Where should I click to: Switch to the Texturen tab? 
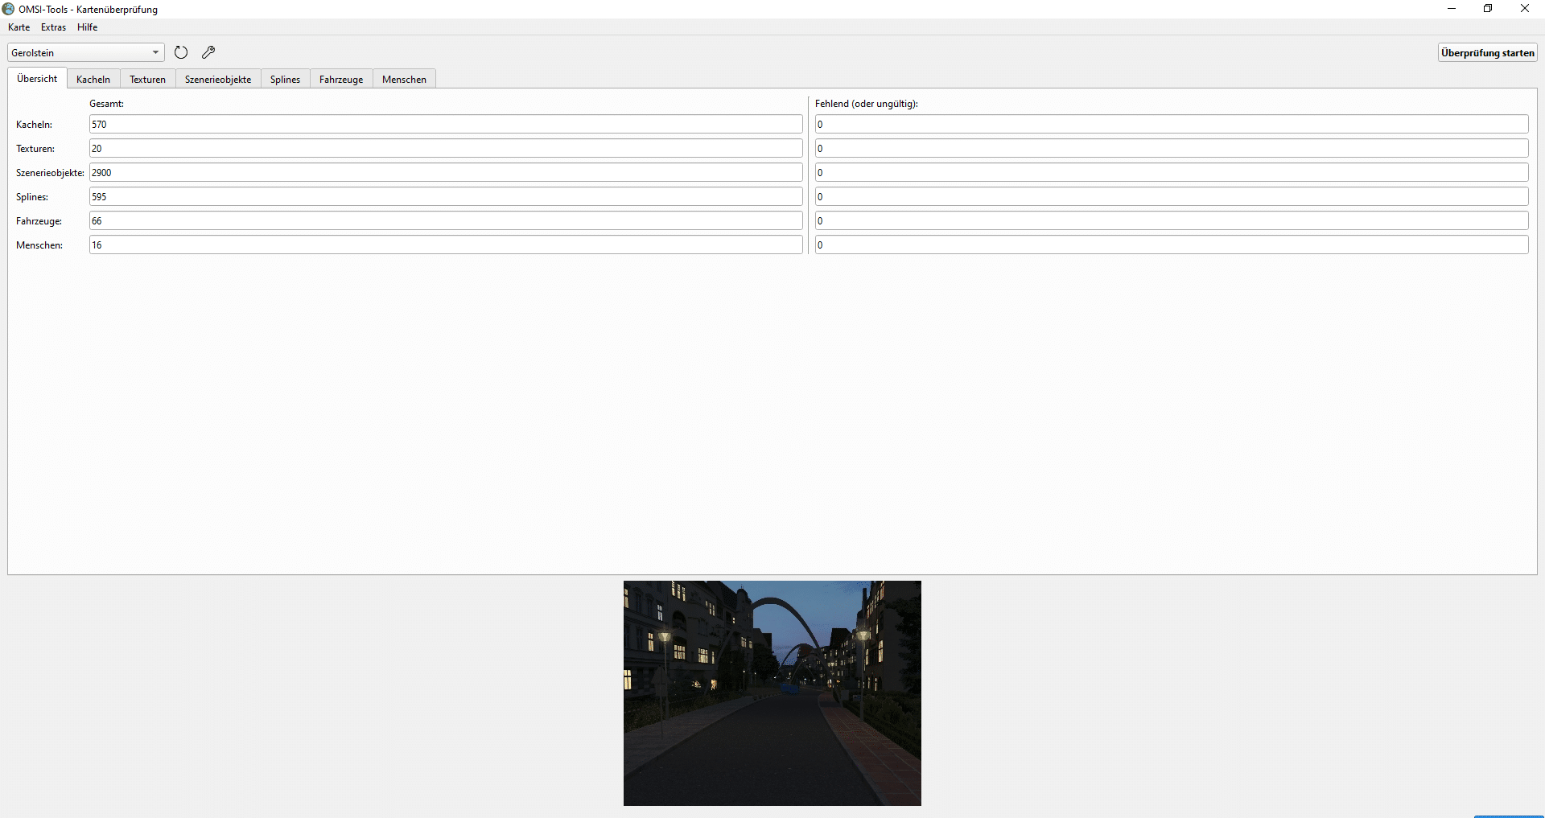click(x=147, y=79)
